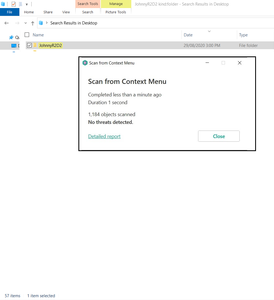The image size is (274, 300).
Task: Click the Forward navigation arrow
Action: [x=17, y=23]
